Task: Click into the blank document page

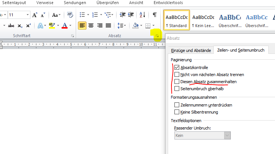Action: tap(82, 102)
